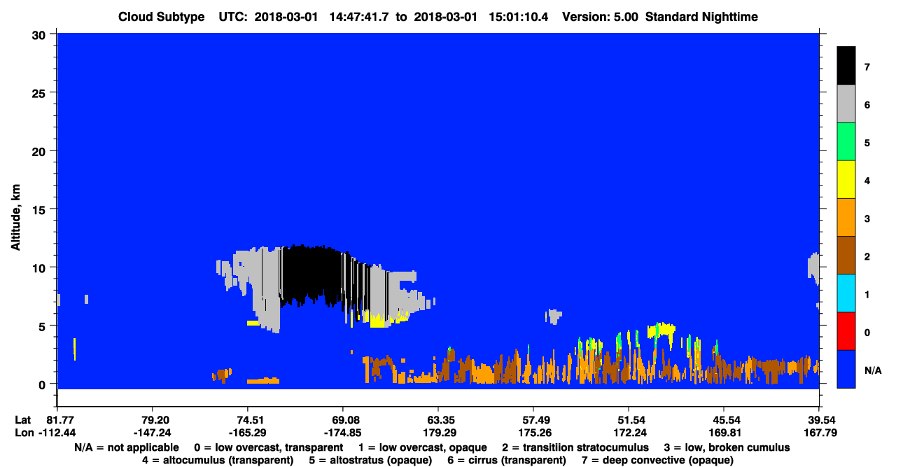Click 'Version: 5.00' in the title
910x467 pixels.
coord(602,17)
